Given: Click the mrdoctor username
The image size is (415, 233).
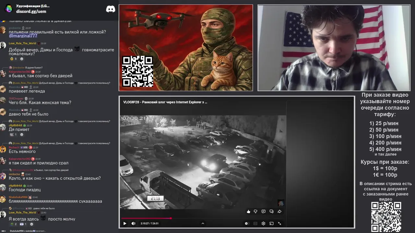Looking at the screenshot, I should (15, 174).
